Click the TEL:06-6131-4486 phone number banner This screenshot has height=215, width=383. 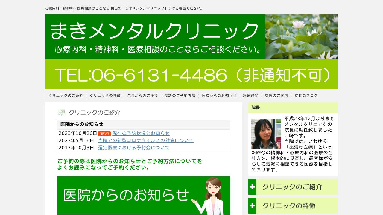point(191,74)
